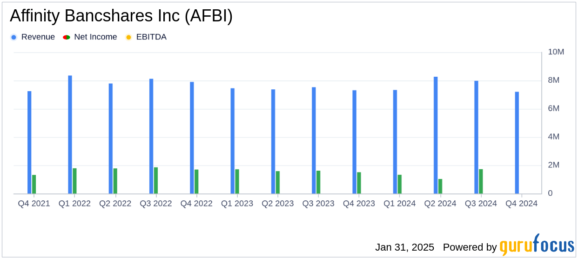Click the Q3 2023 axis label
Screen dimensions: 578x259
[x=318, y=204]
